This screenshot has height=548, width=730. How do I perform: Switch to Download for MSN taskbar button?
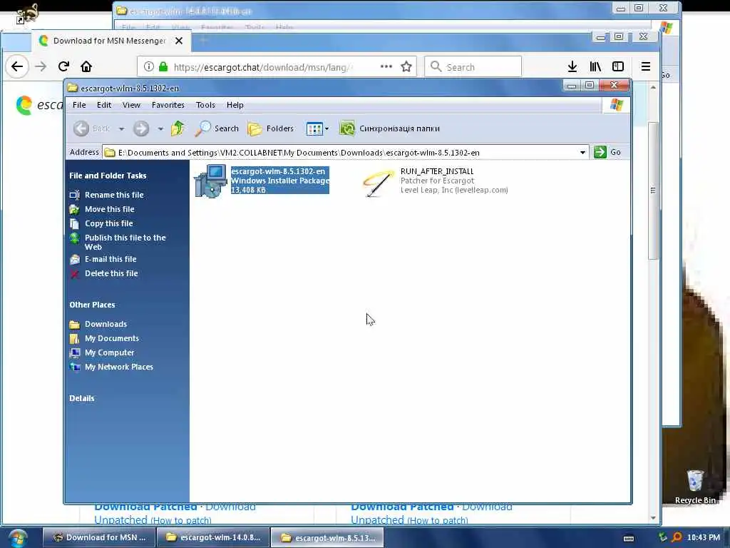point(98,537)
